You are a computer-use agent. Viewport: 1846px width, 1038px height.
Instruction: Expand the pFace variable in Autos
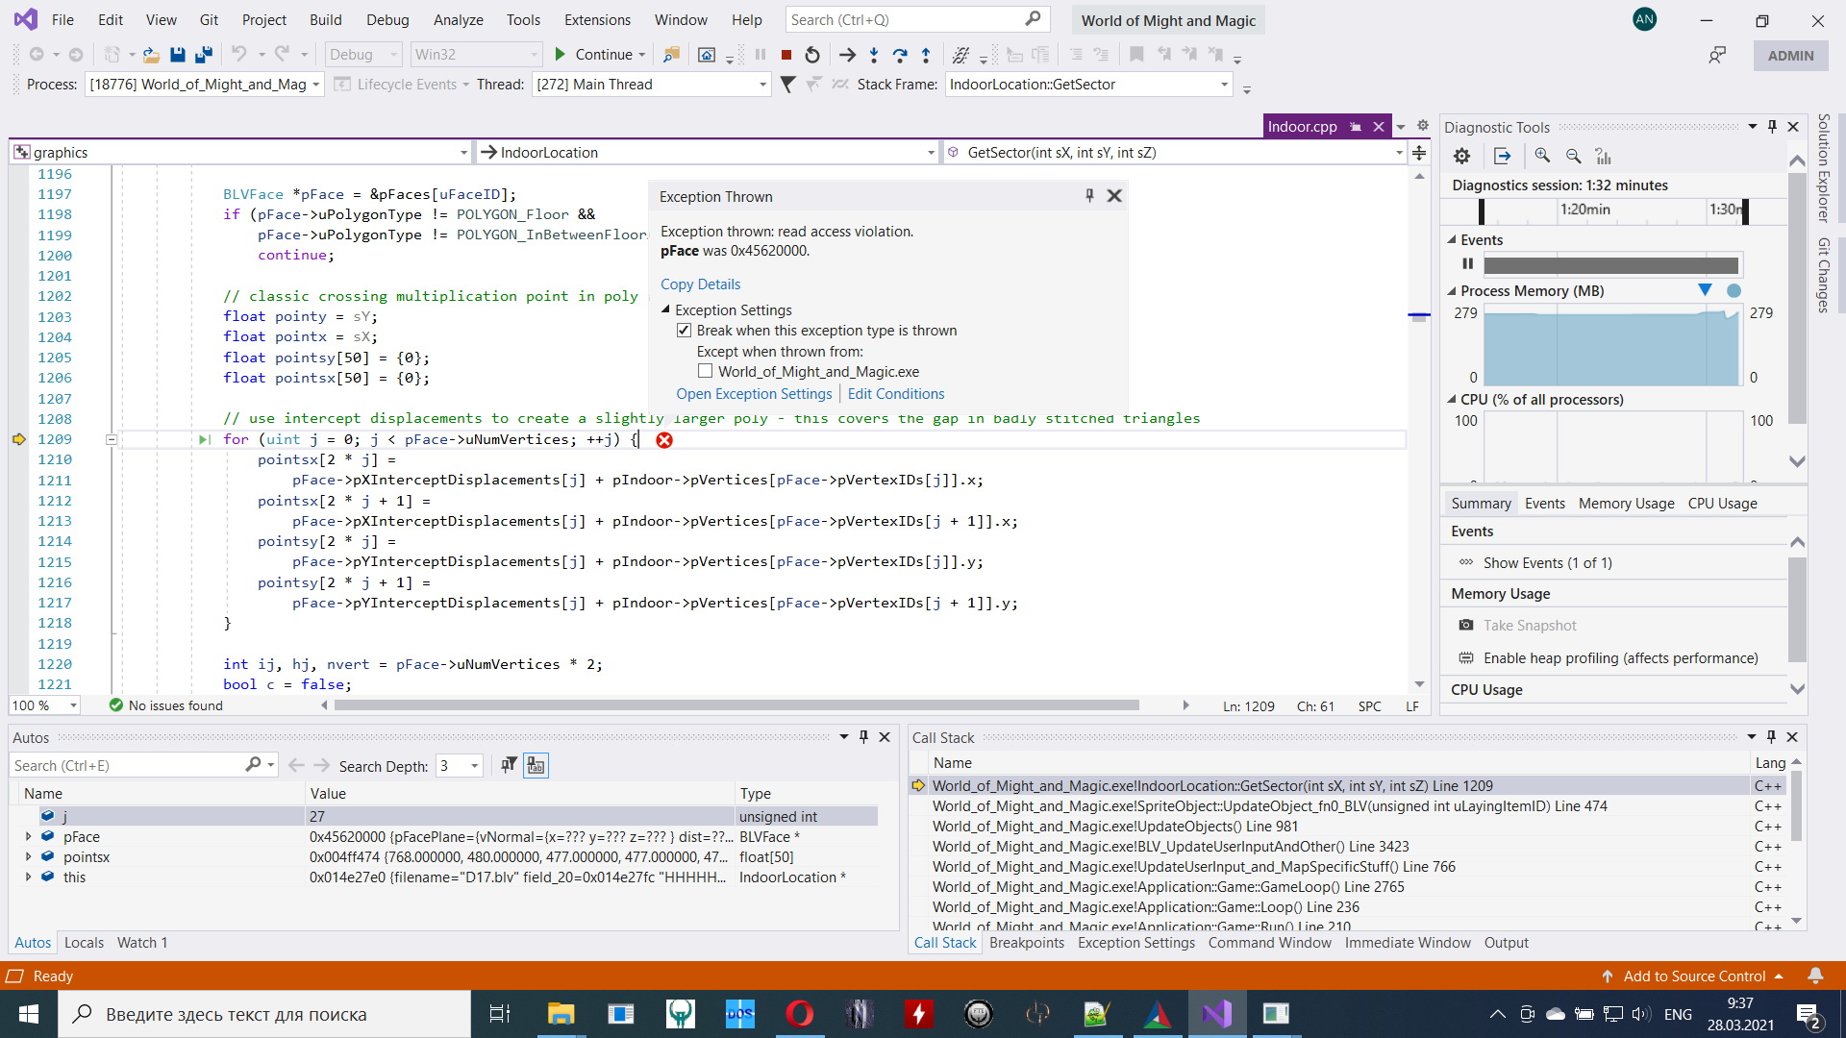pos(29,836)
